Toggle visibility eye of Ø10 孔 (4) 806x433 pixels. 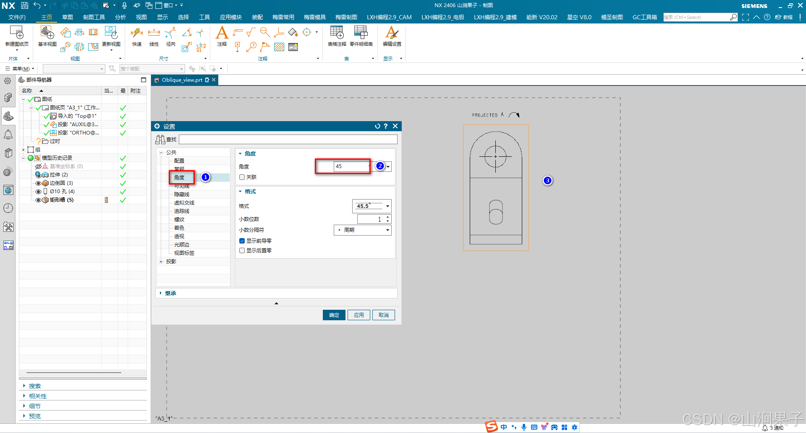point(38,192)
